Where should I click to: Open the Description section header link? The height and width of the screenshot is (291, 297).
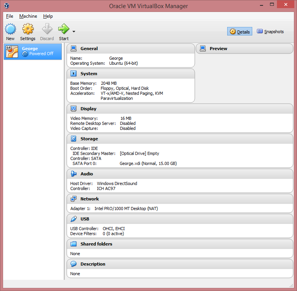[93, 264]
